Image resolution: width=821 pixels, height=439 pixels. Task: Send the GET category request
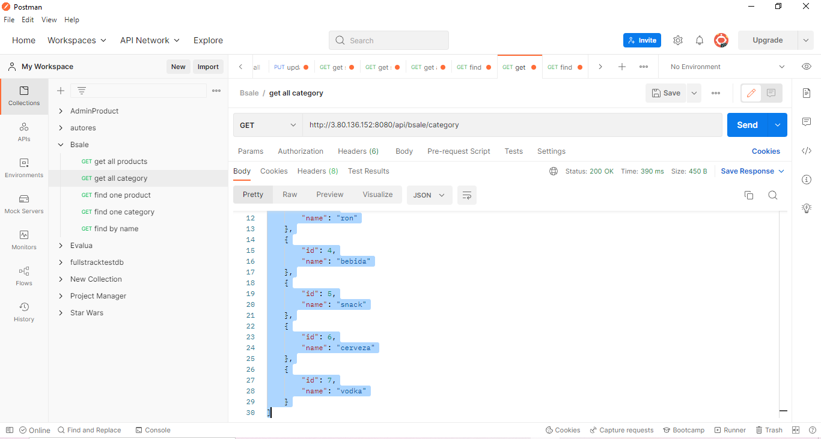[747, 125]
